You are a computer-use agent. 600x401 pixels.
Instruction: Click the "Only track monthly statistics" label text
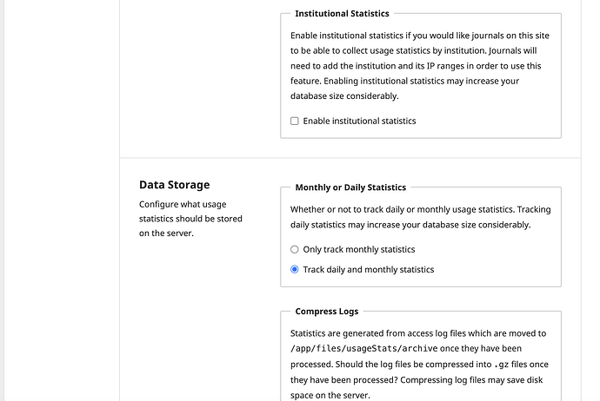click(358, 250)
